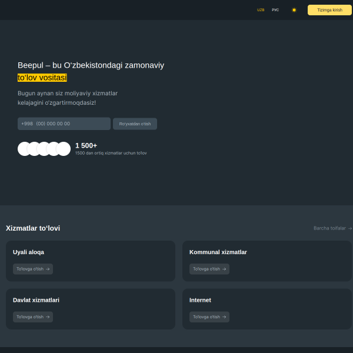Click the Xizmatlar to'lovi section heading
Image resolution: width=353 pixels, height=353 pixels.
tap(33, 228)
